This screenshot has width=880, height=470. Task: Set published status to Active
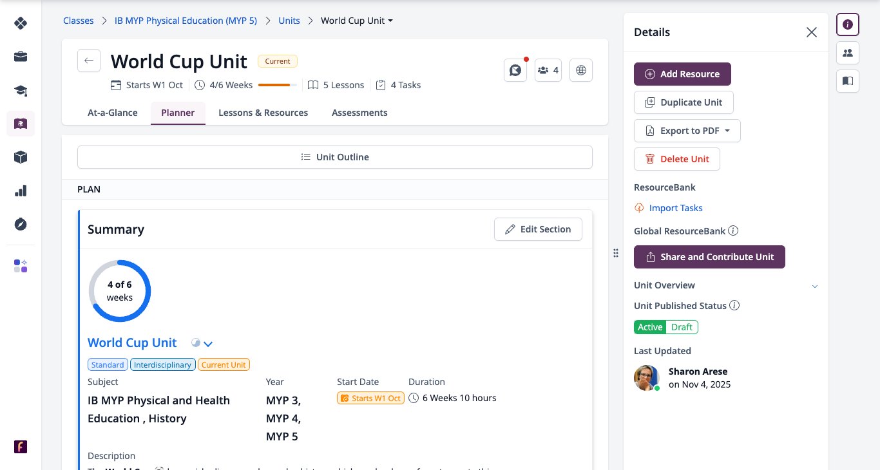650,327
